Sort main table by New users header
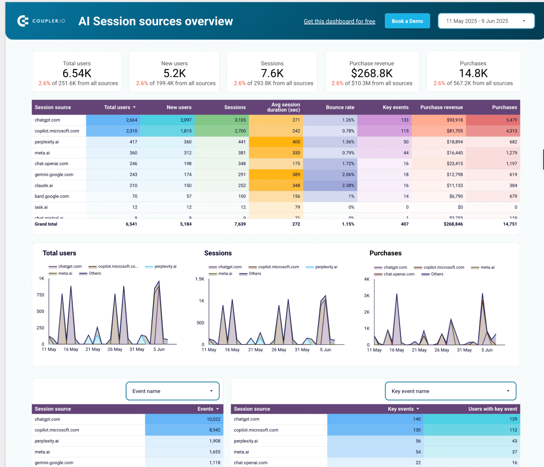544x467 pixels. click(x=179, y=107)
